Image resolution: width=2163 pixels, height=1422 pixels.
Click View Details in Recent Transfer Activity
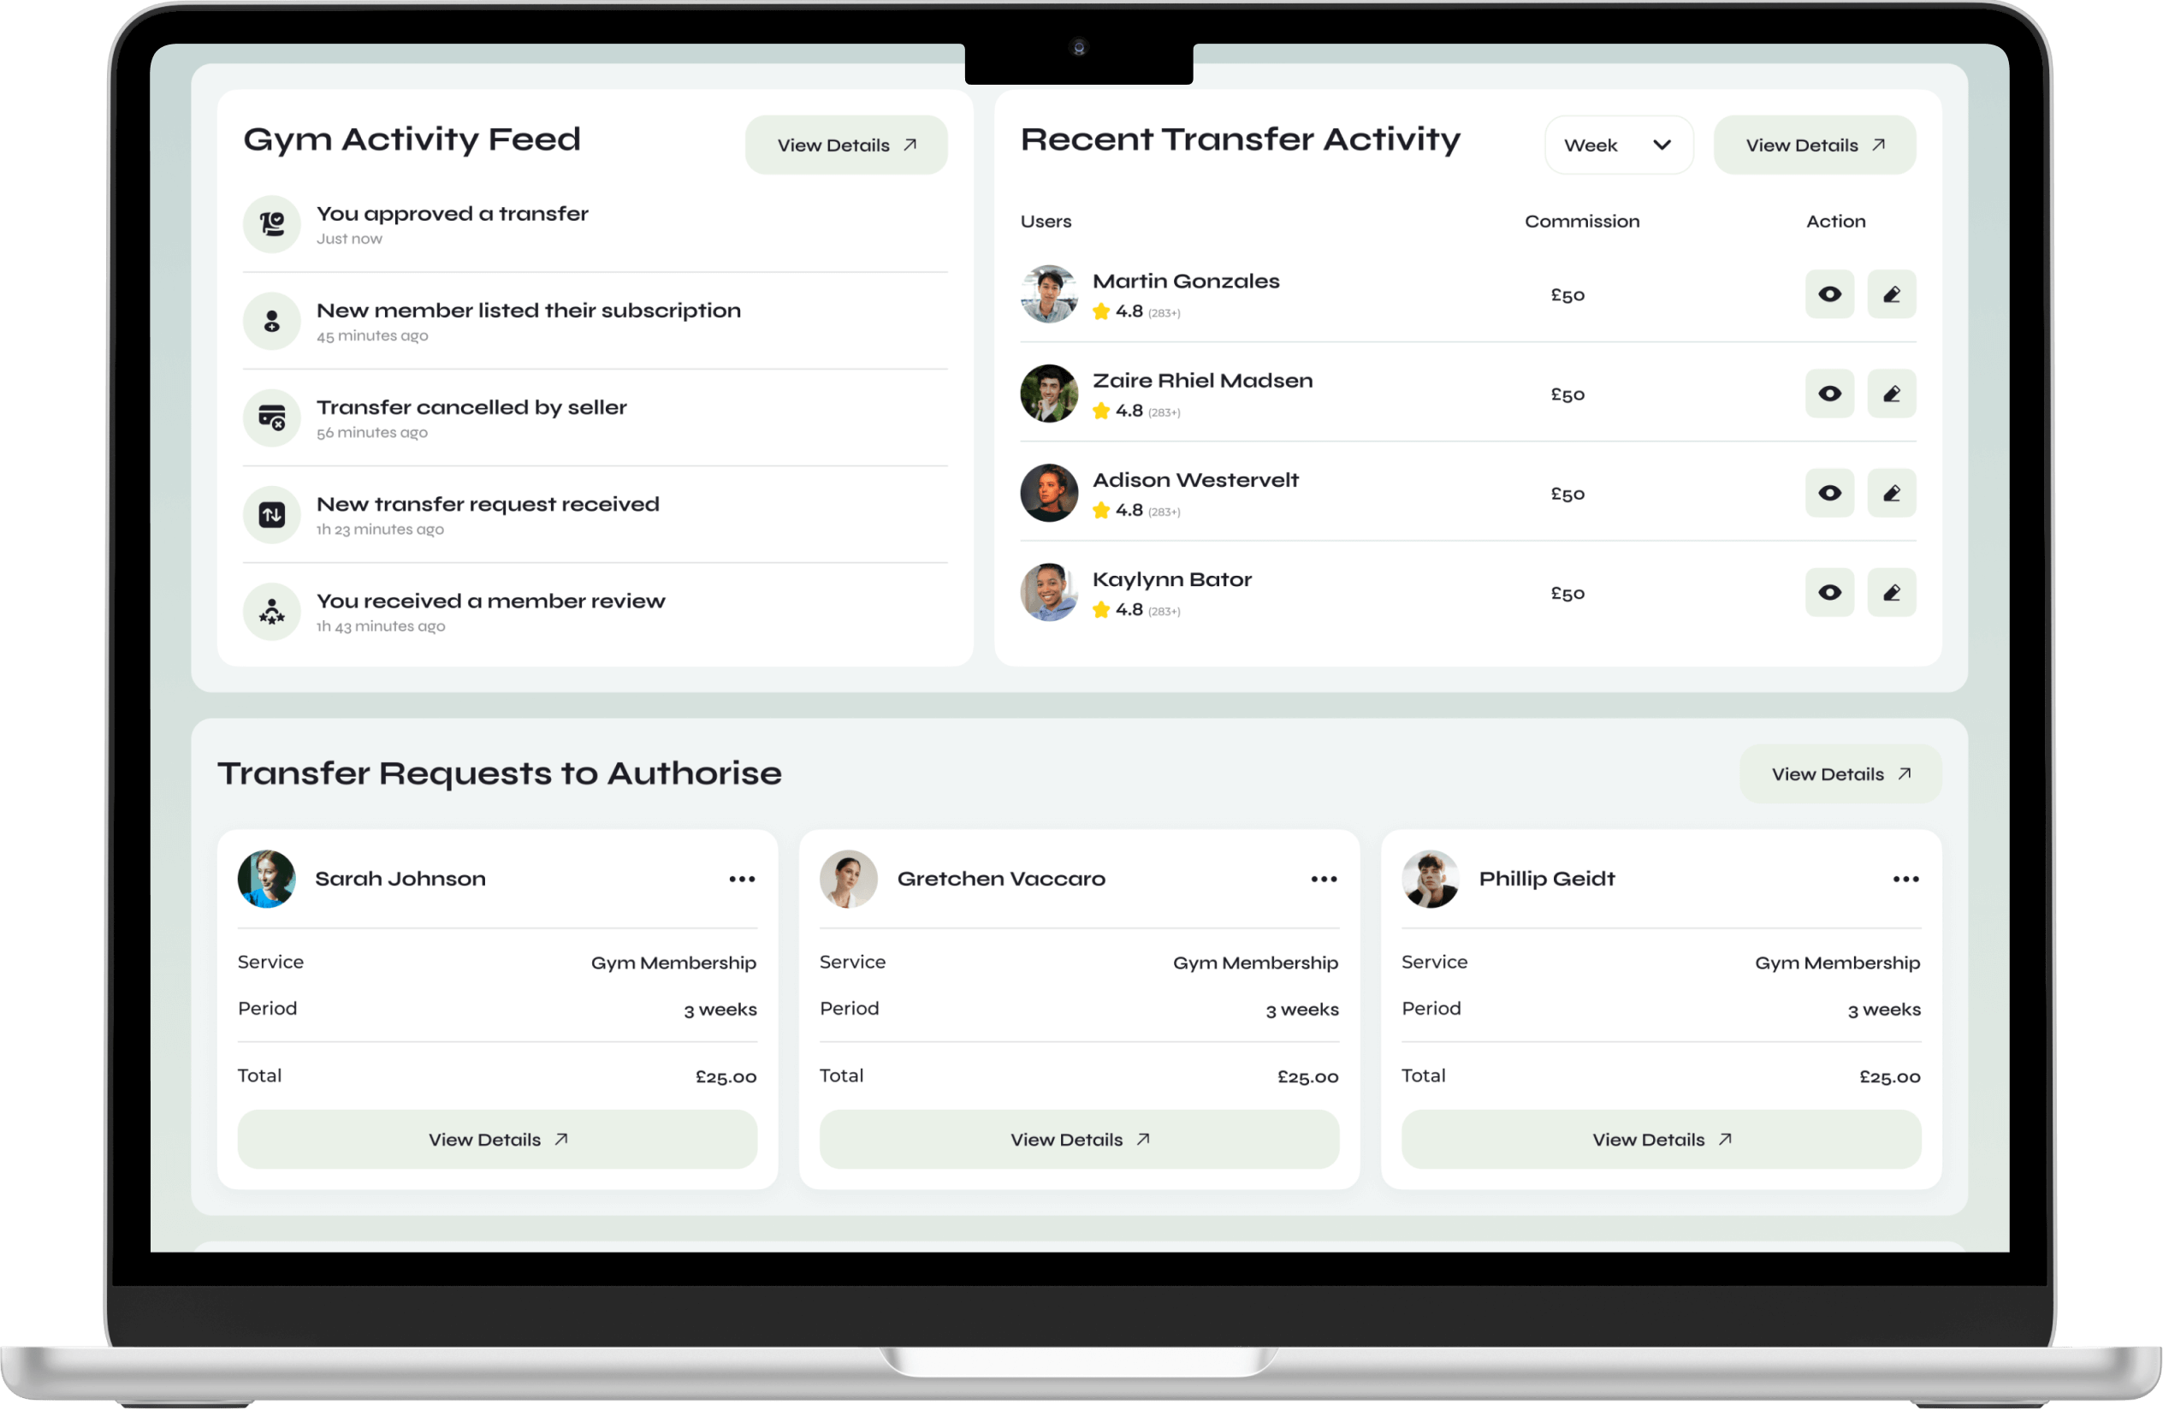(x=1814, y=145)
